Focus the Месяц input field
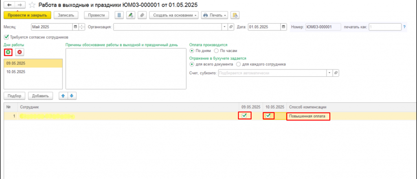This screenshot has height=179, width=417. (x=52, y=27)
